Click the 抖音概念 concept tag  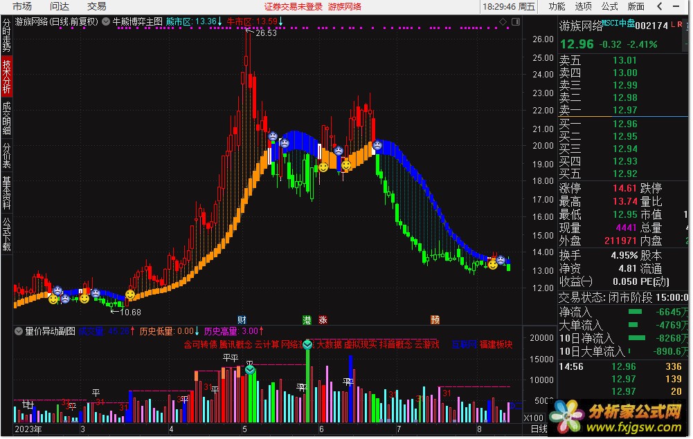[x=396, y=344]
